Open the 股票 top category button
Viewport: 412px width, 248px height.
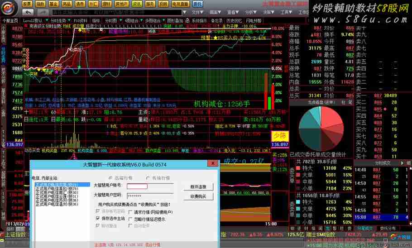point(27,4)
